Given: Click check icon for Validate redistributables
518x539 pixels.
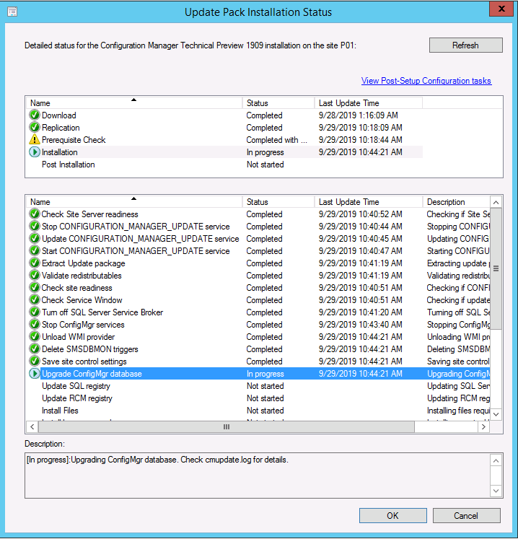Looking at the screenshot, I should pyautogui.click(x=35, y=276).
